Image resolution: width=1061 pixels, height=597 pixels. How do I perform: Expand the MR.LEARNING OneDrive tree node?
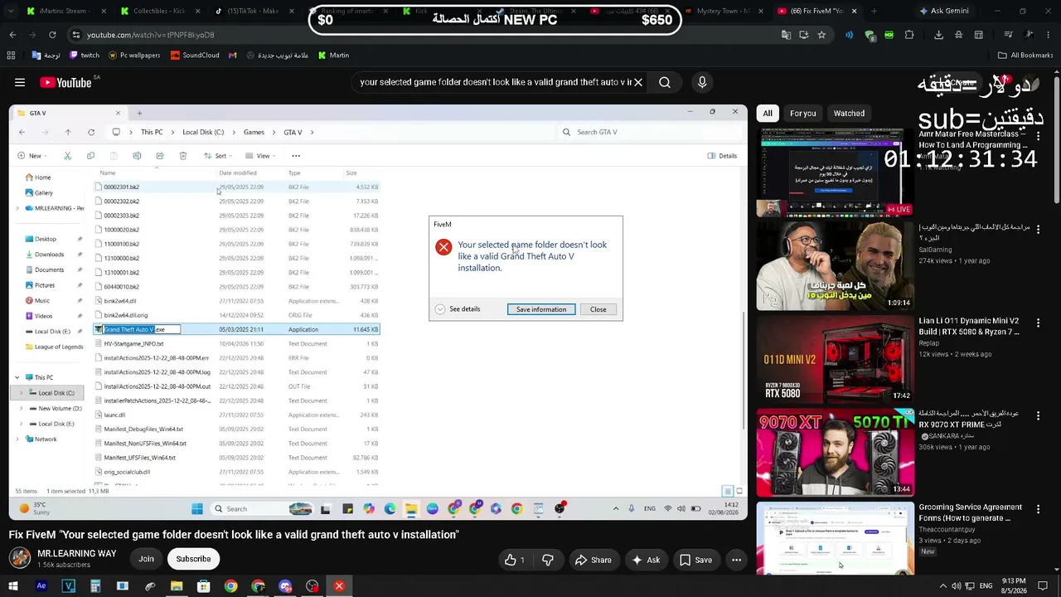(17, 208)
